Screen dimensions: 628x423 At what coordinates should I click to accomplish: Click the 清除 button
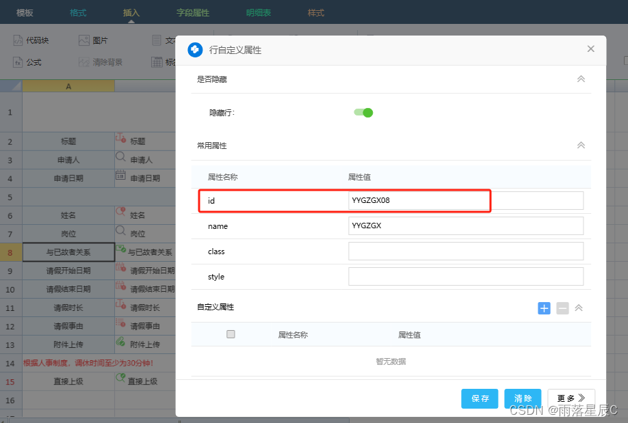(x=523, y=398)
